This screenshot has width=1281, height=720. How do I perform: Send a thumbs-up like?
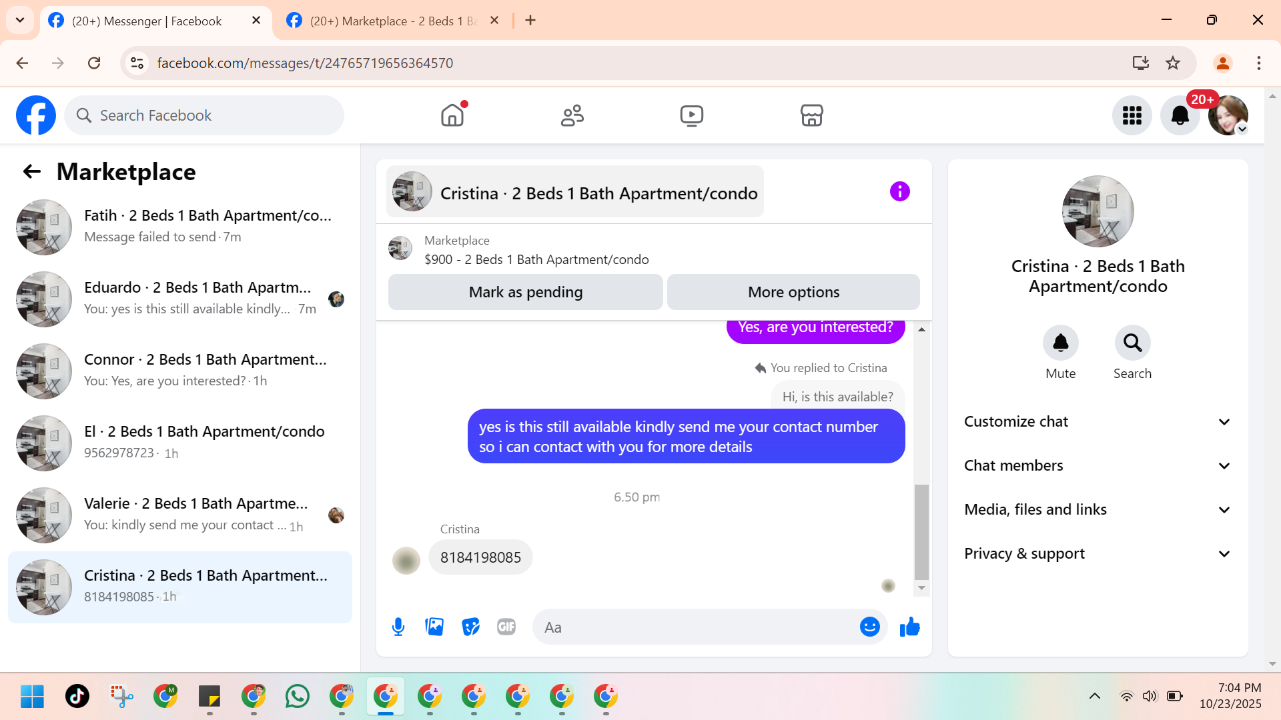(909, 627)
